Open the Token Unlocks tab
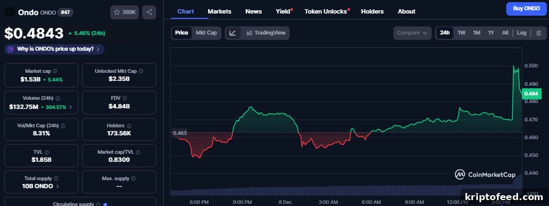The width and height of the screenshot is (549, 206). click(x=326, y=11)
